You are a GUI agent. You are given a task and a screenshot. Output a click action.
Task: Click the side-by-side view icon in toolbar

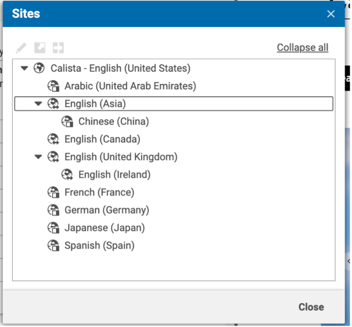tap(59, 48)
